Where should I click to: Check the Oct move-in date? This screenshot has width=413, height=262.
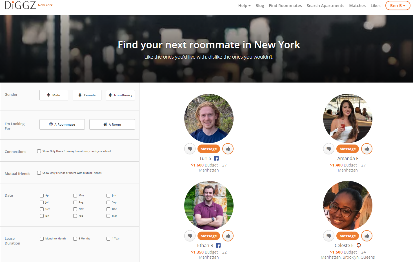(42, 209)
